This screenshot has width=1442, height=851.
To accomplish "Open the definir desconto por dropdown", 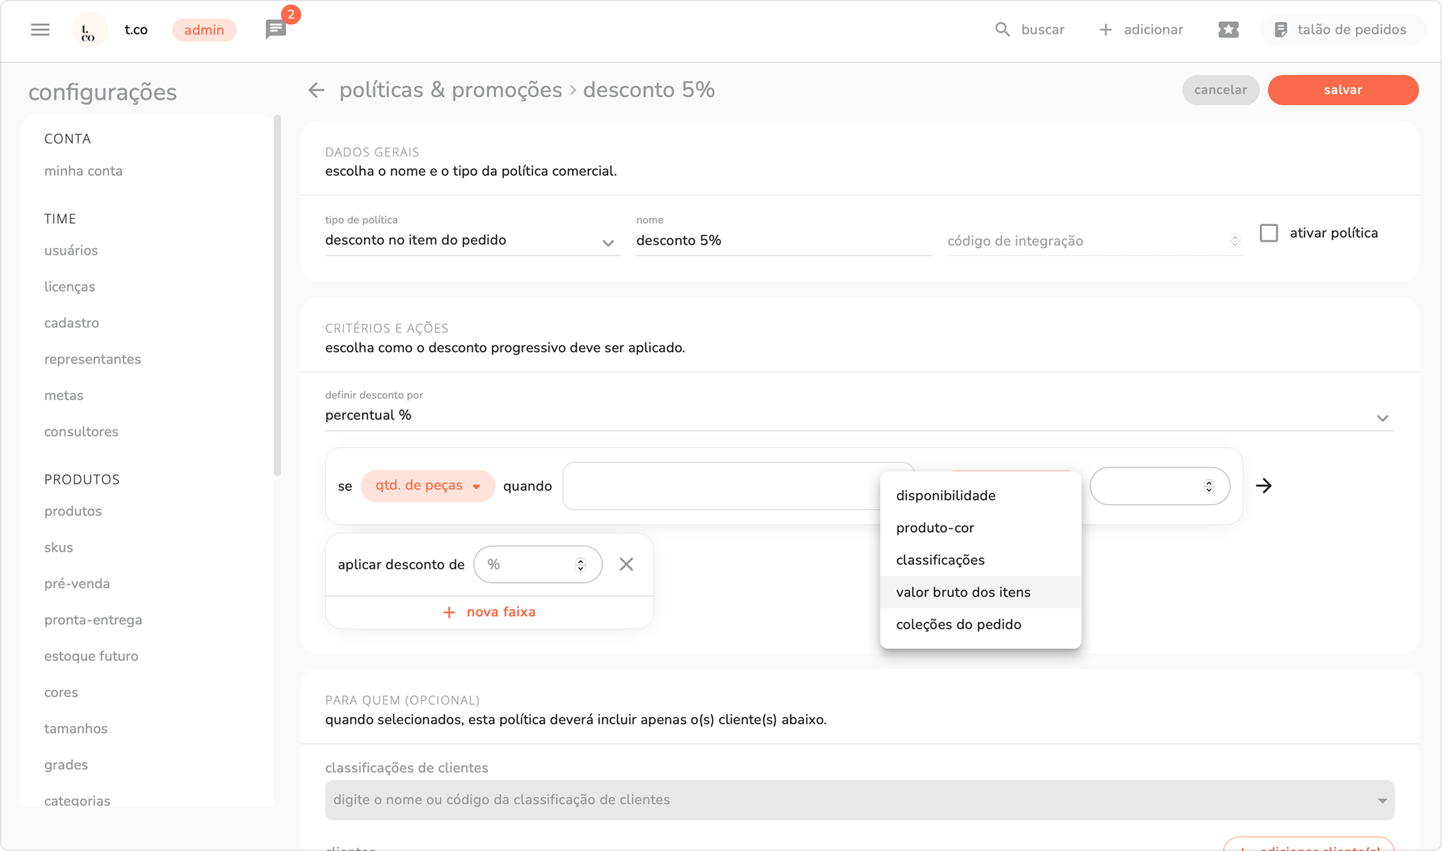I will click(858, 416).
